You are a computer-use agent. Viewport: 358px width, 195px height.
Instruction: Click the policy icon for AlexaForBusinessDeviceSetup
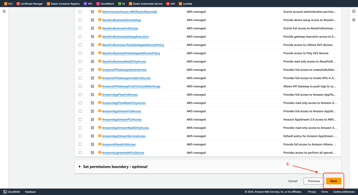(x=100, y=20)
